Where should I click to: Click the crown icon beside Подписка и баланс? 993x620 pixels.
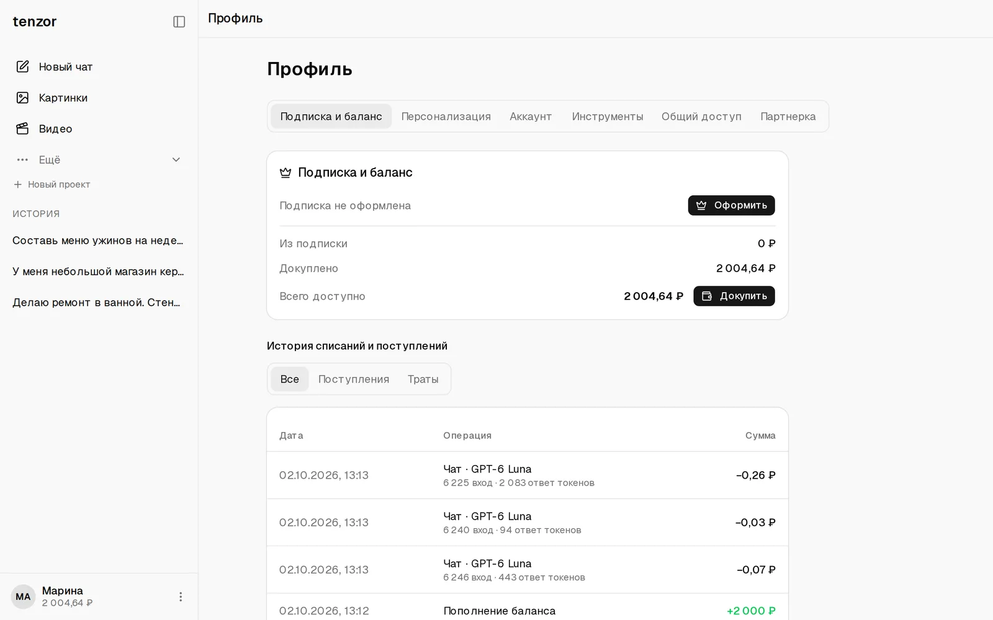[285, 172]
